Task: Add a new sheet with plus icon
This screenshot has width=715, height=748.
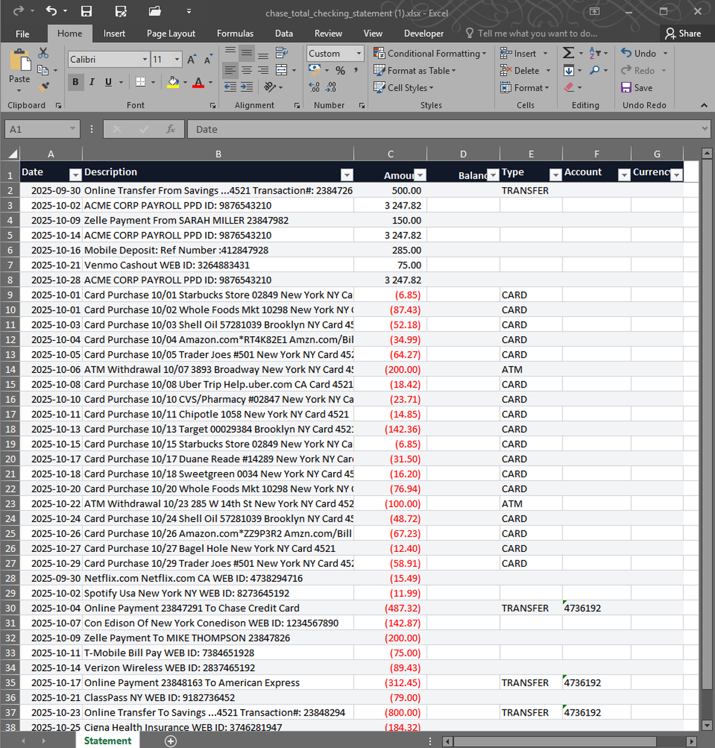Action: tap(171, 741)
